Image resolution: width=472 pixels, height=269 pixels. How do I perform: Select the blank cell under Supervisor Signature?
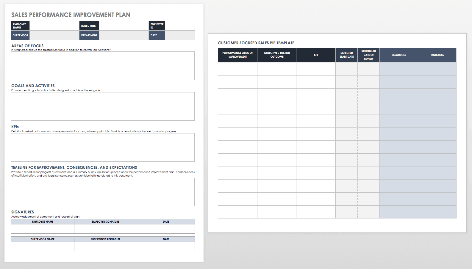106,246
